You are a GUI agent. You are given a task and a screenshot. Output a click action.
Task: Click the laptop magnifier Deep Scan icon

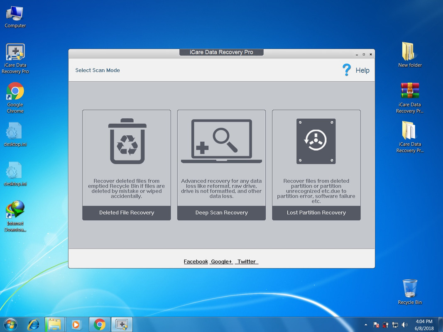point(222,141)
